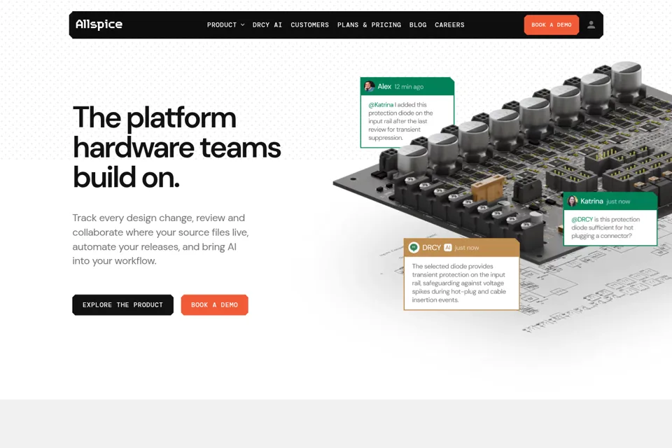Open Plans & Pricing

369,25
